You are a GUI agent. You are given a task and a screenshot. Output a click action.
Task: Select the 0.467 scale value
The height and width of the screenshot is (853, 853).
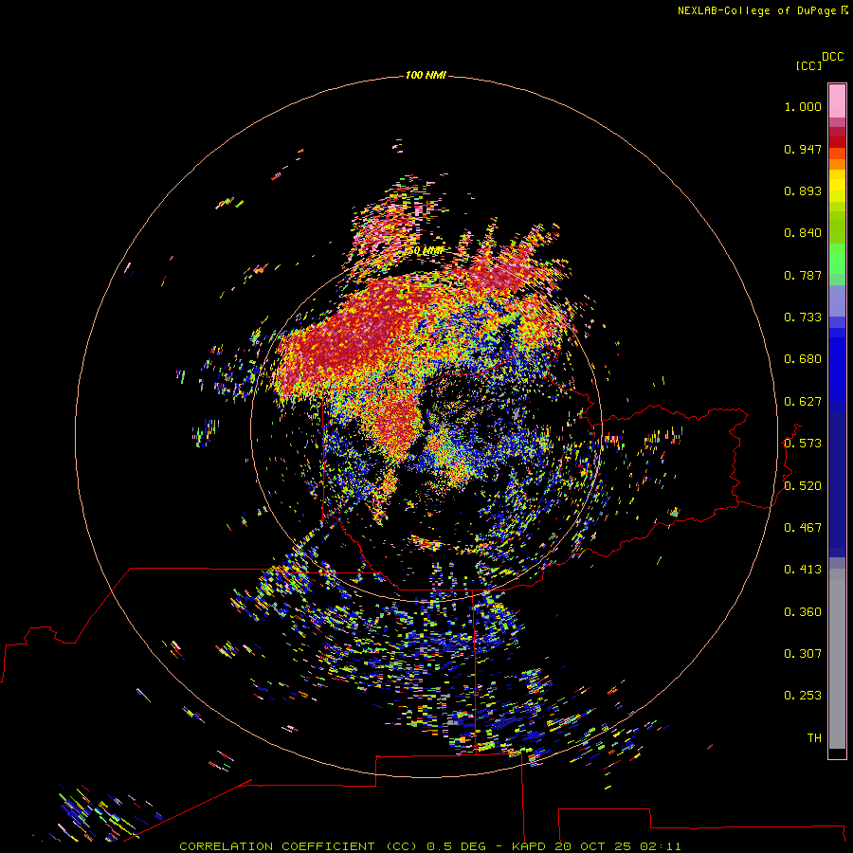pos(803,528)
